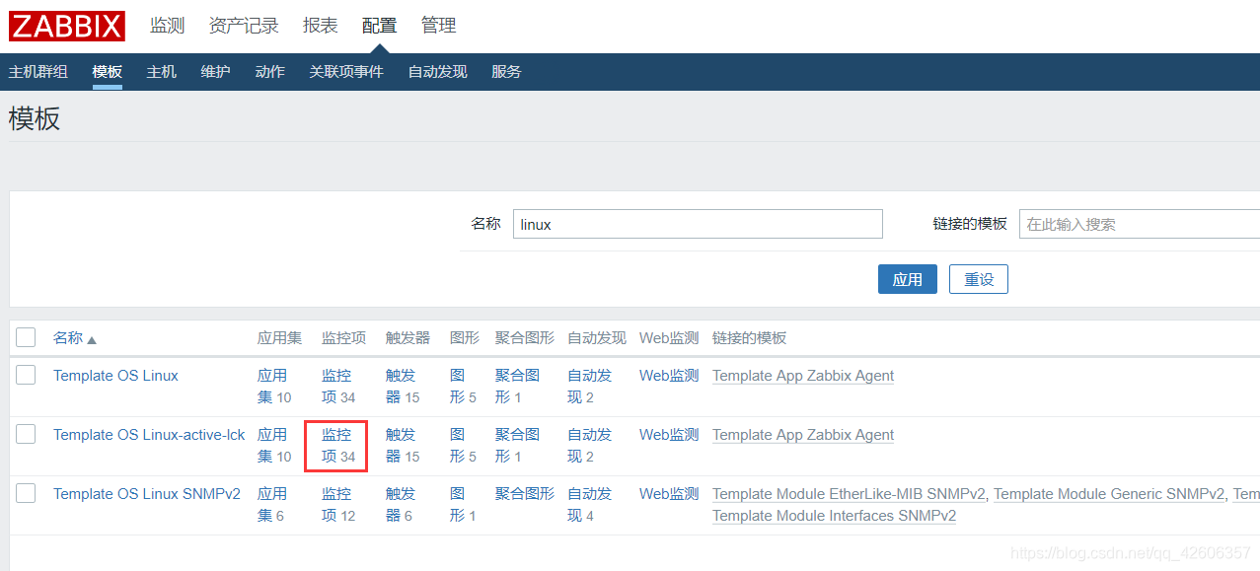
Task: Go to 维护 submenu
Action: pyautogui.click(x=216, y=72)
